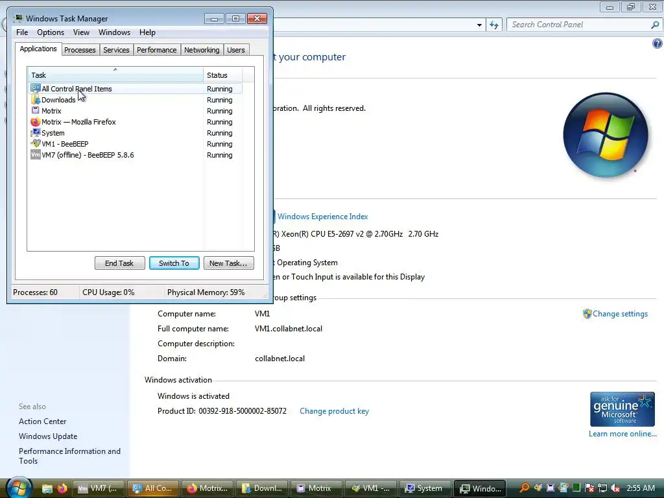
Task: Switch to the Networking tab
Action: click(202, 50)
